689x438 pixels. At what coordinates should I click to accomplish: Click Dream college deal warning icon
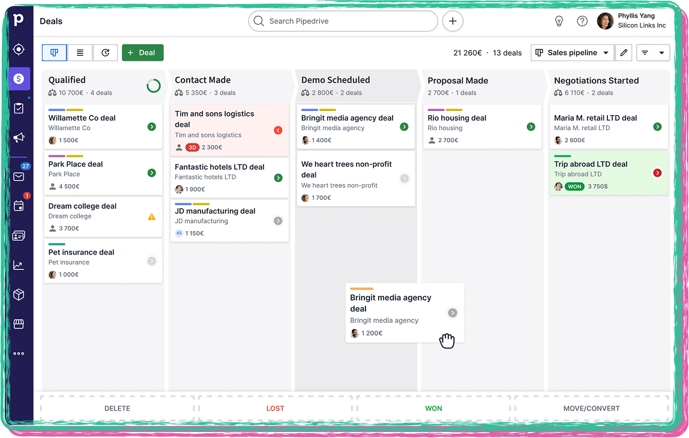click(152, 217)
